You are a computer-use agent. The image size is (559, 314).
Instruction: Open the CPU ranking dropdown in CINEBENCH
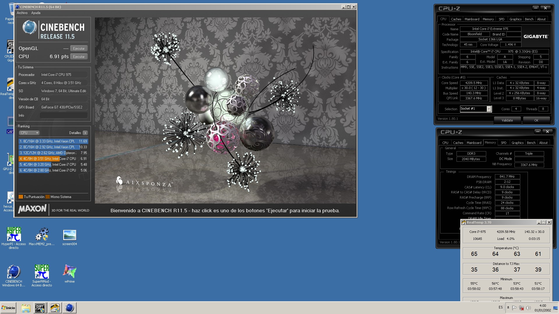(29, 133)
